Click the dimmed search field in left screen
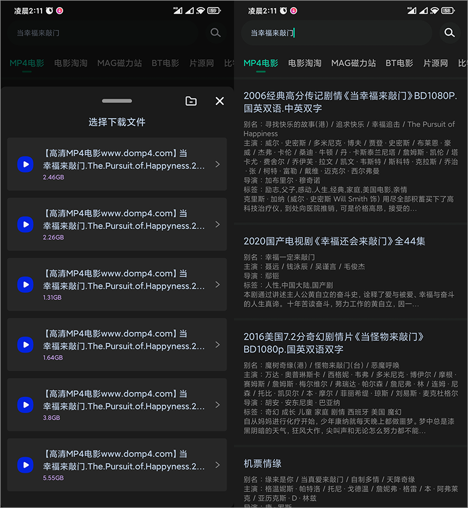 [103, 33]
